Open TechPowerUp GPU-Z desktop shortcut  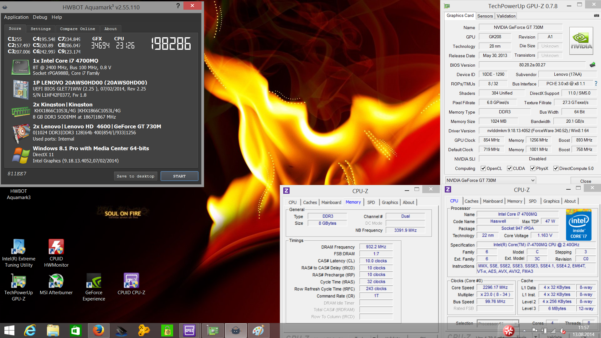point(18,287)
